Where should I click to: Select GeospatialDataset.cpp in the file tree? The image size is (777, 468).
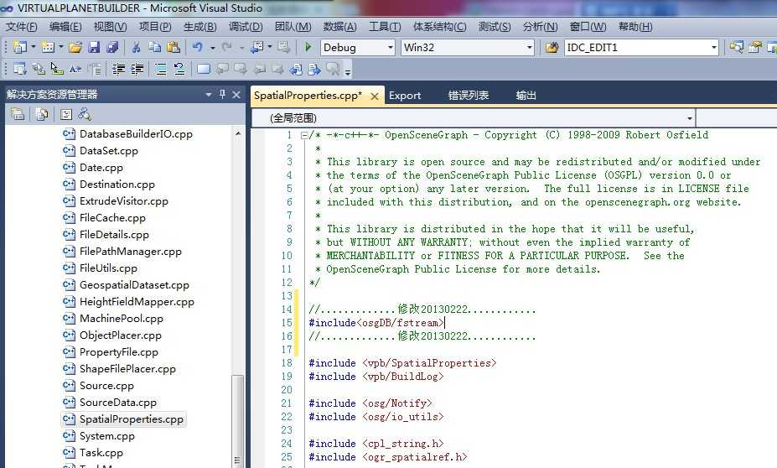click(134, 285)
